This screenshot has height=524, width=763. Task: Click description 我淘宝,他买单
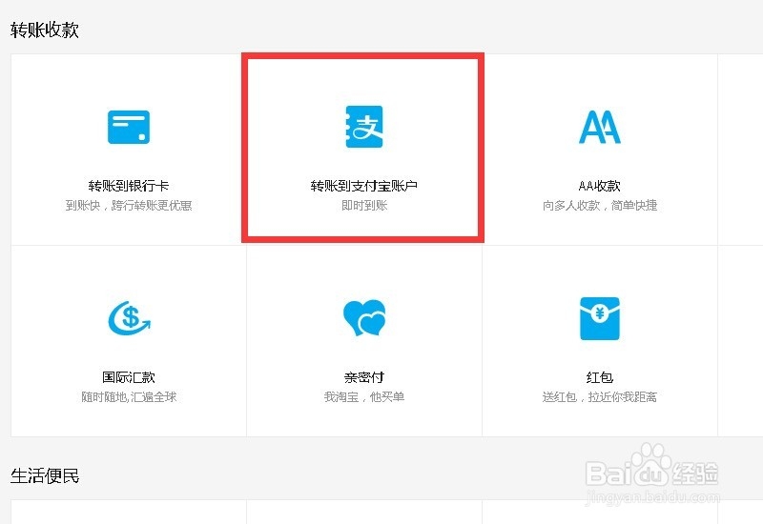364,397
